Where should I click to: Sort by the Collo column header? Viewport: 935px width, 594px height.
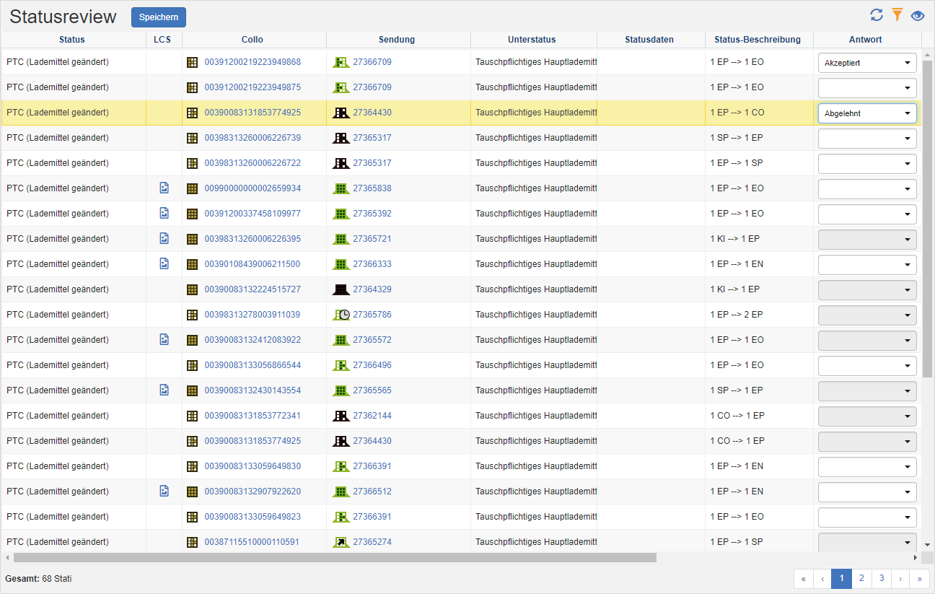(x=253, y=40)
